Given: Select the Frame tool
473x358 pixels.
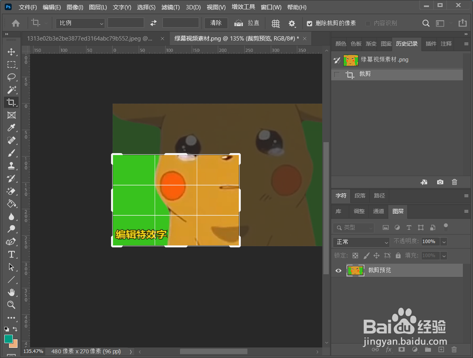Looking at the screenshot, I should (x=11, y=115).
